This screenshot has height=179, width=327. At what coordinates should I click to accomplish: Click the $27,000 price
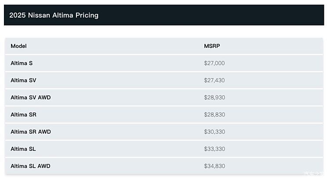click(x=214, y=63)
